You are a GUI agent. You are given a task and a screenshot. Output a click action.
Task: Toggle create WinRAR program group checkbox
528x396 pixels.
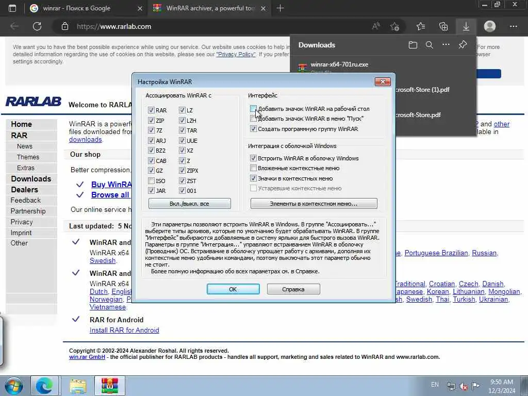(253, 128)
